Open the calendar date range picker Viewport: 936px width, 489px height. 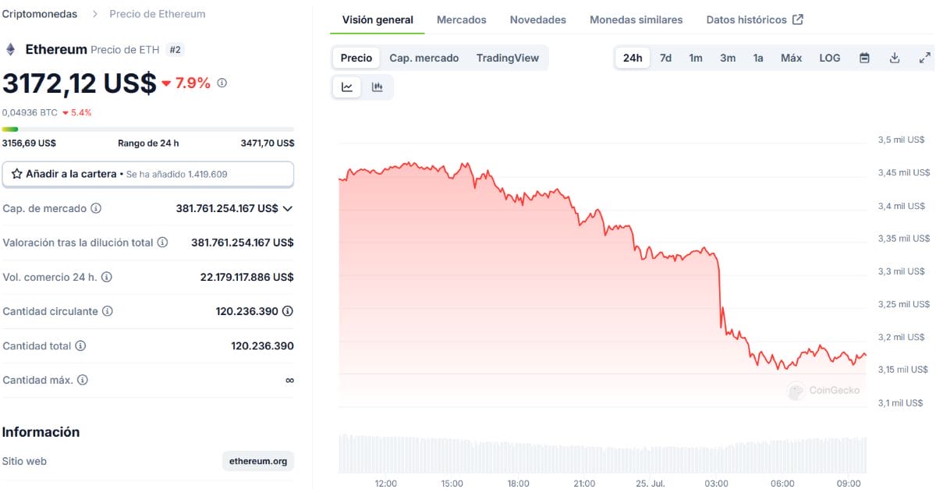[864, 58]
